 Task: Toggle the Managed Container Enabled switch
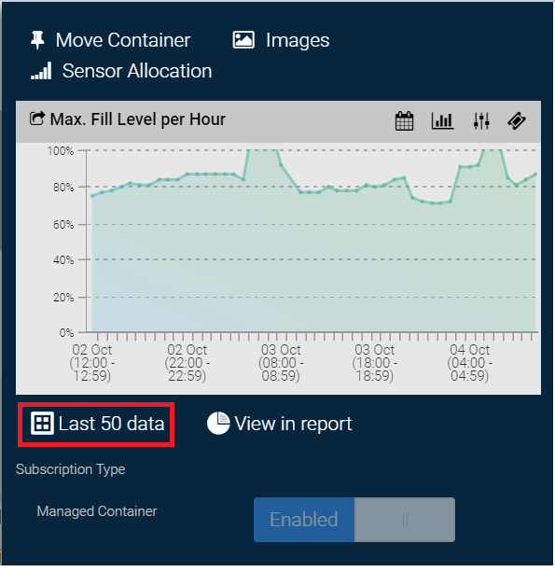point(354,520)
